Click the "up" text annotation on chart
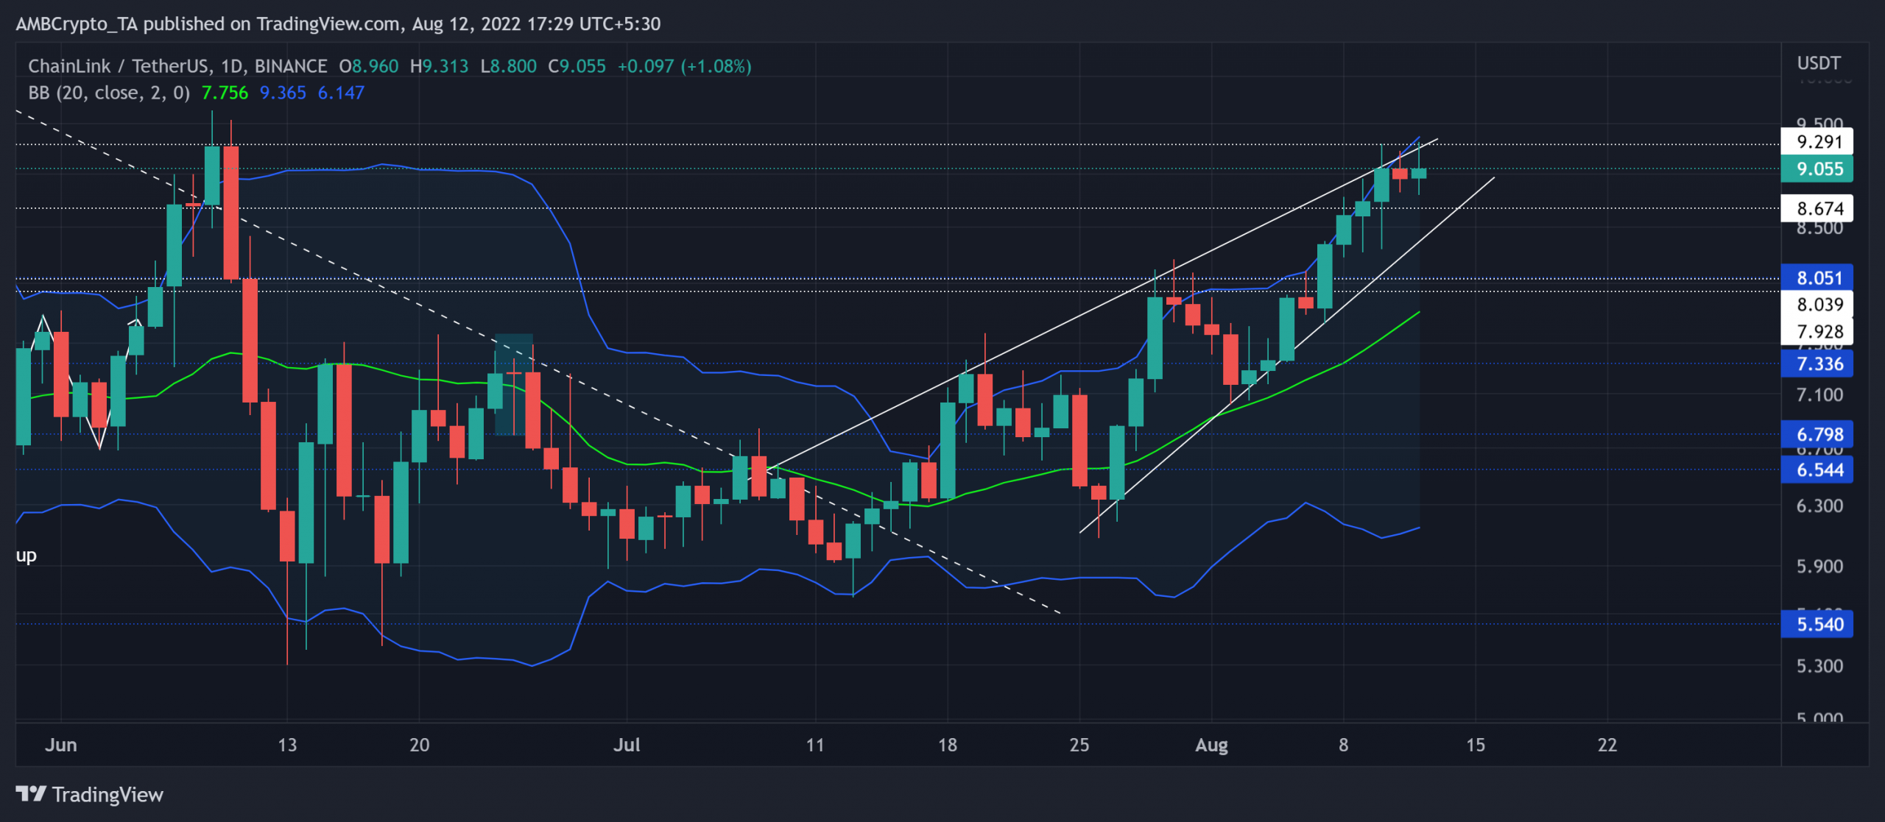The image size is (1885, 822). 27,556
